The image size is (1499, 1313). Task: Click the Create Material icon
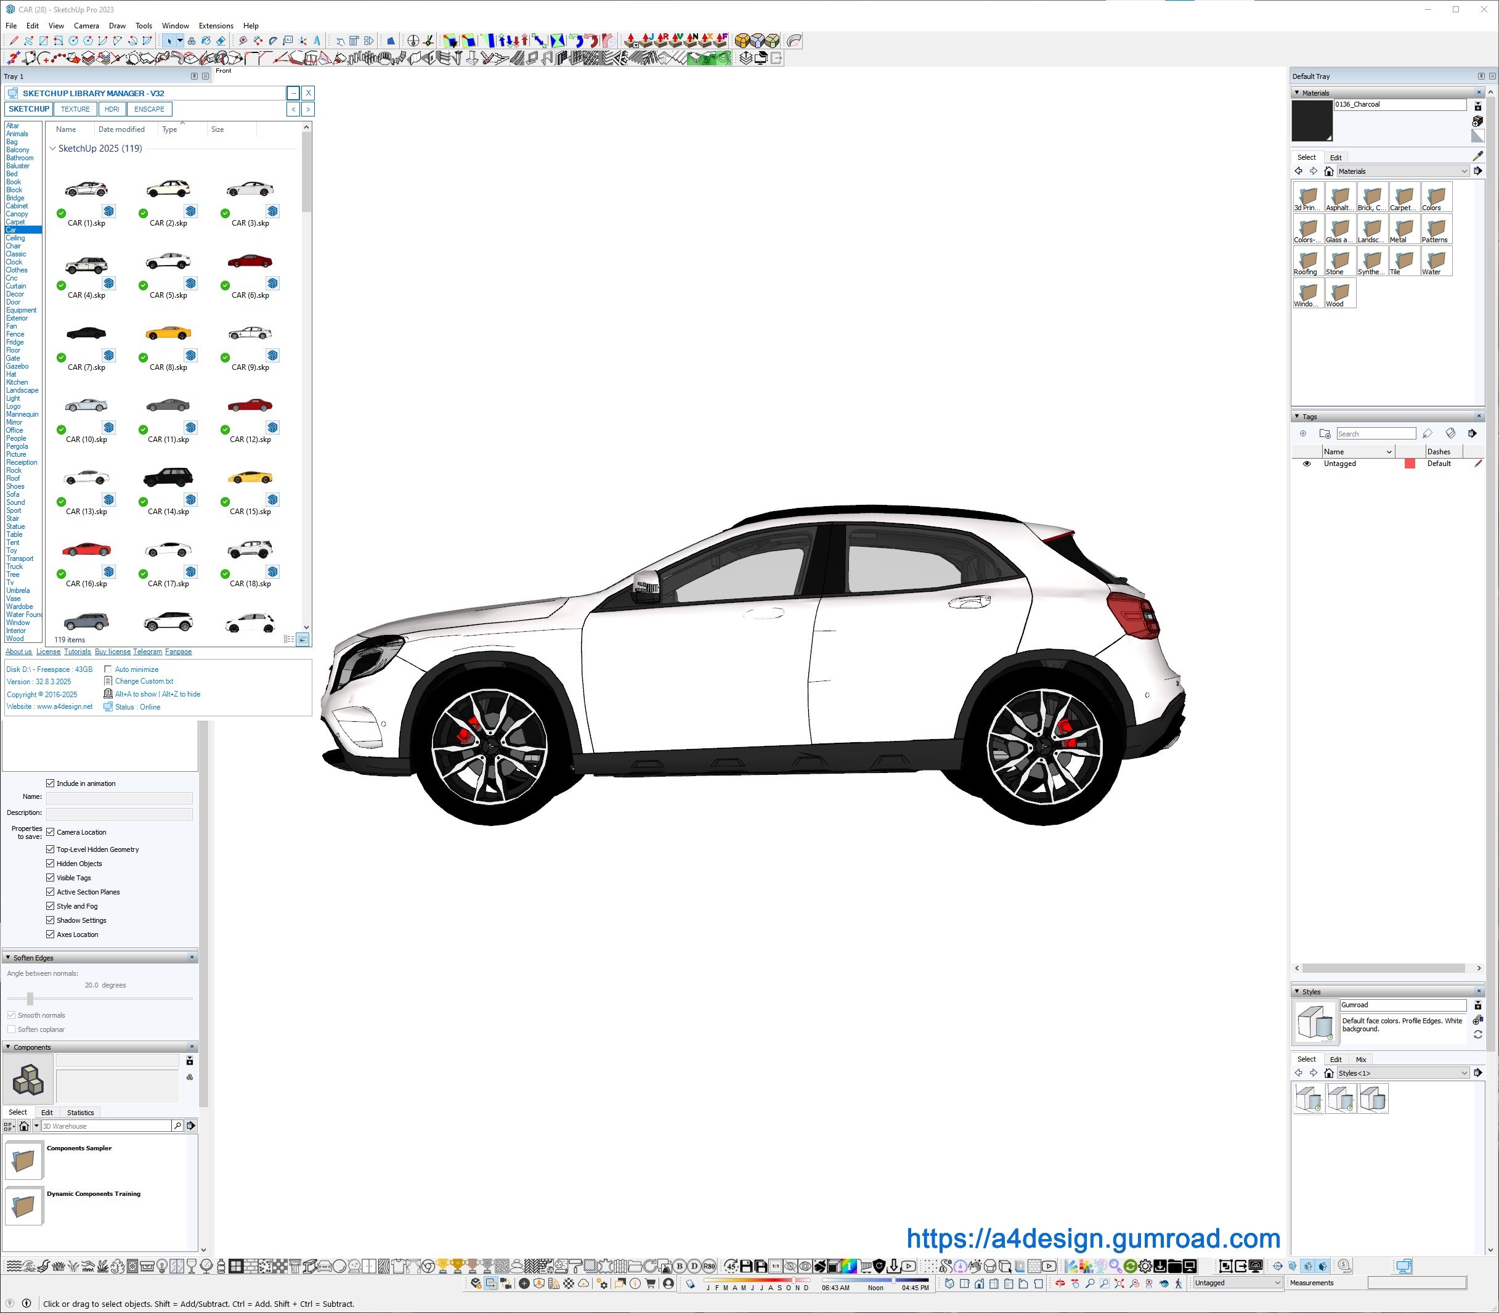[1477, 121]
